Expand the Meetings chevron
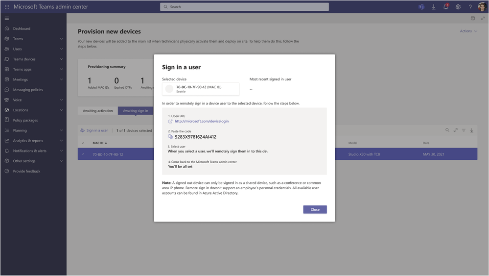The image size is (489, 276). 62,79
